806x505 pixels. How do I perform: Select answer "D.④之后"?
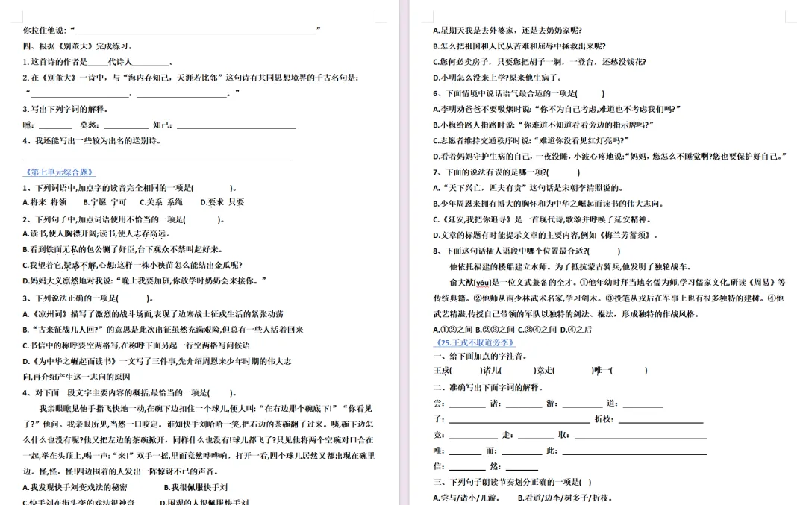[576, 330]
